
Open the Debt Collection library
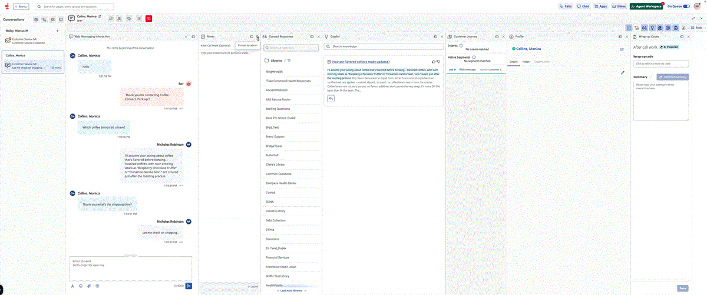pos(292,220)
